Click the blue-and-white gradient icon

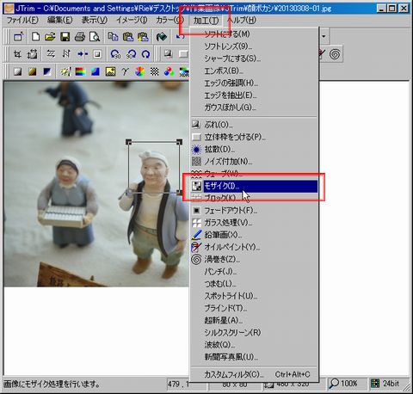click(x=47, y=71)
